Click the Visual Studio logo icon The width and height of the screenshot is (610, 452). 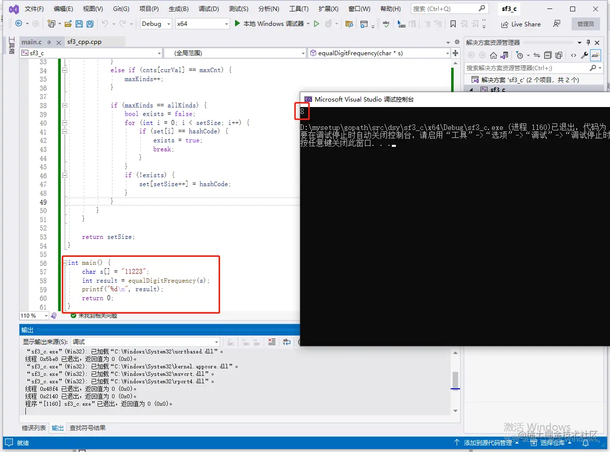[x=13, y=9]
